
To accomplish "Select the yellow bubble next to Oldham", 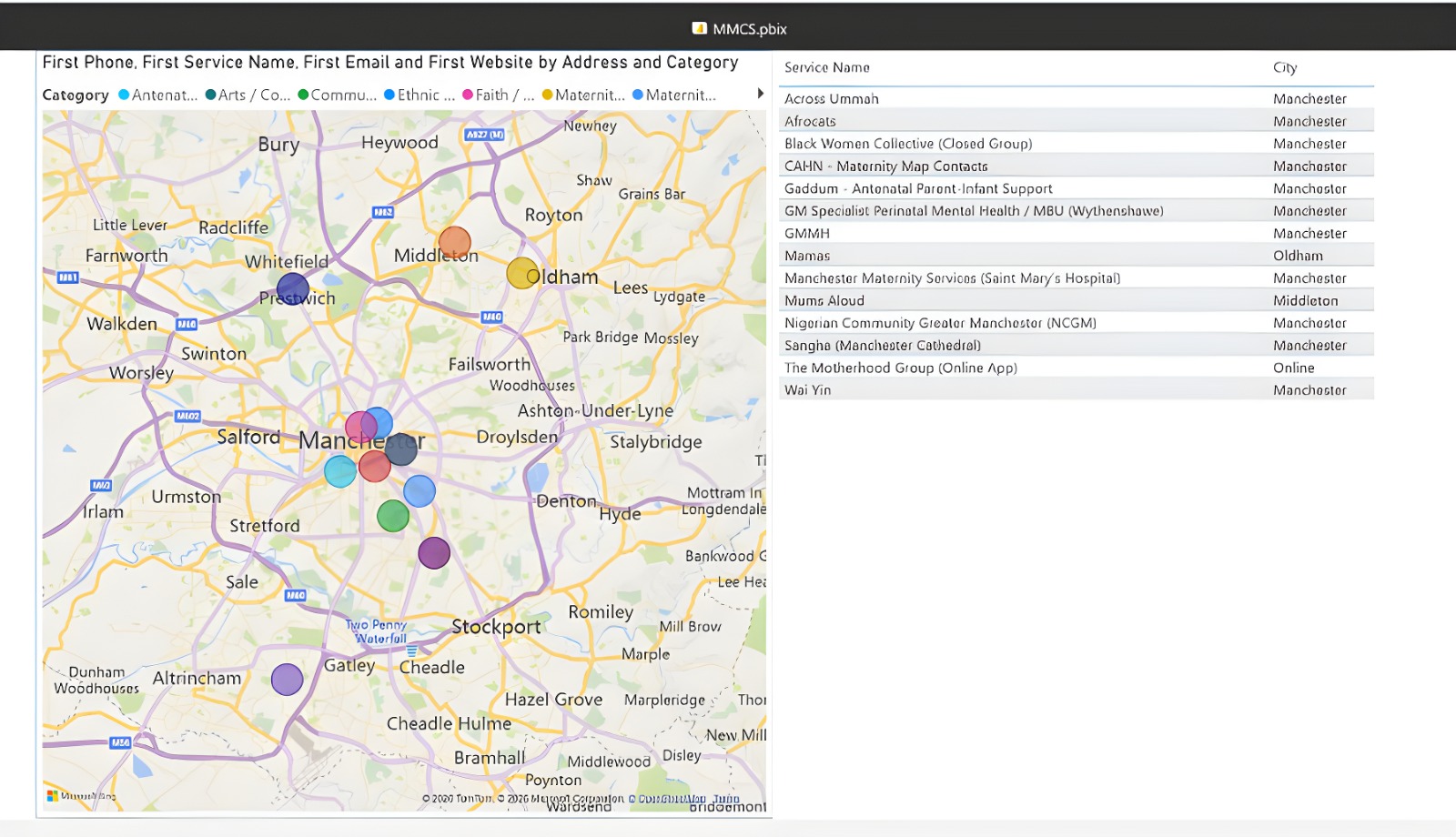I will [522, 273].
